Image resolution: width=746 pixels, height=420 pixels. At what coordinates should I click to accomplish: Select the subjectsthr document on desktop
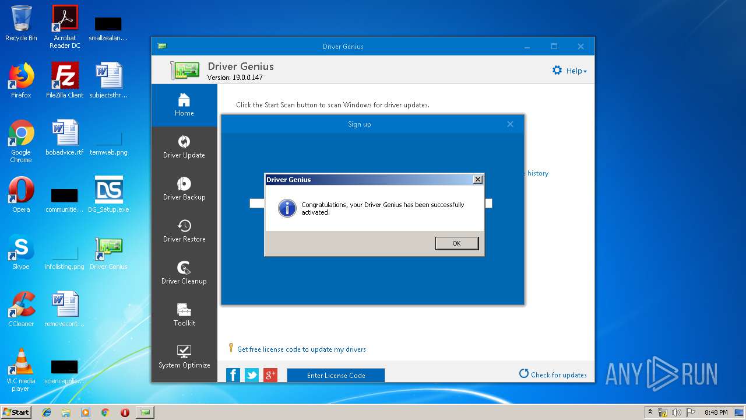click(108, 80)
